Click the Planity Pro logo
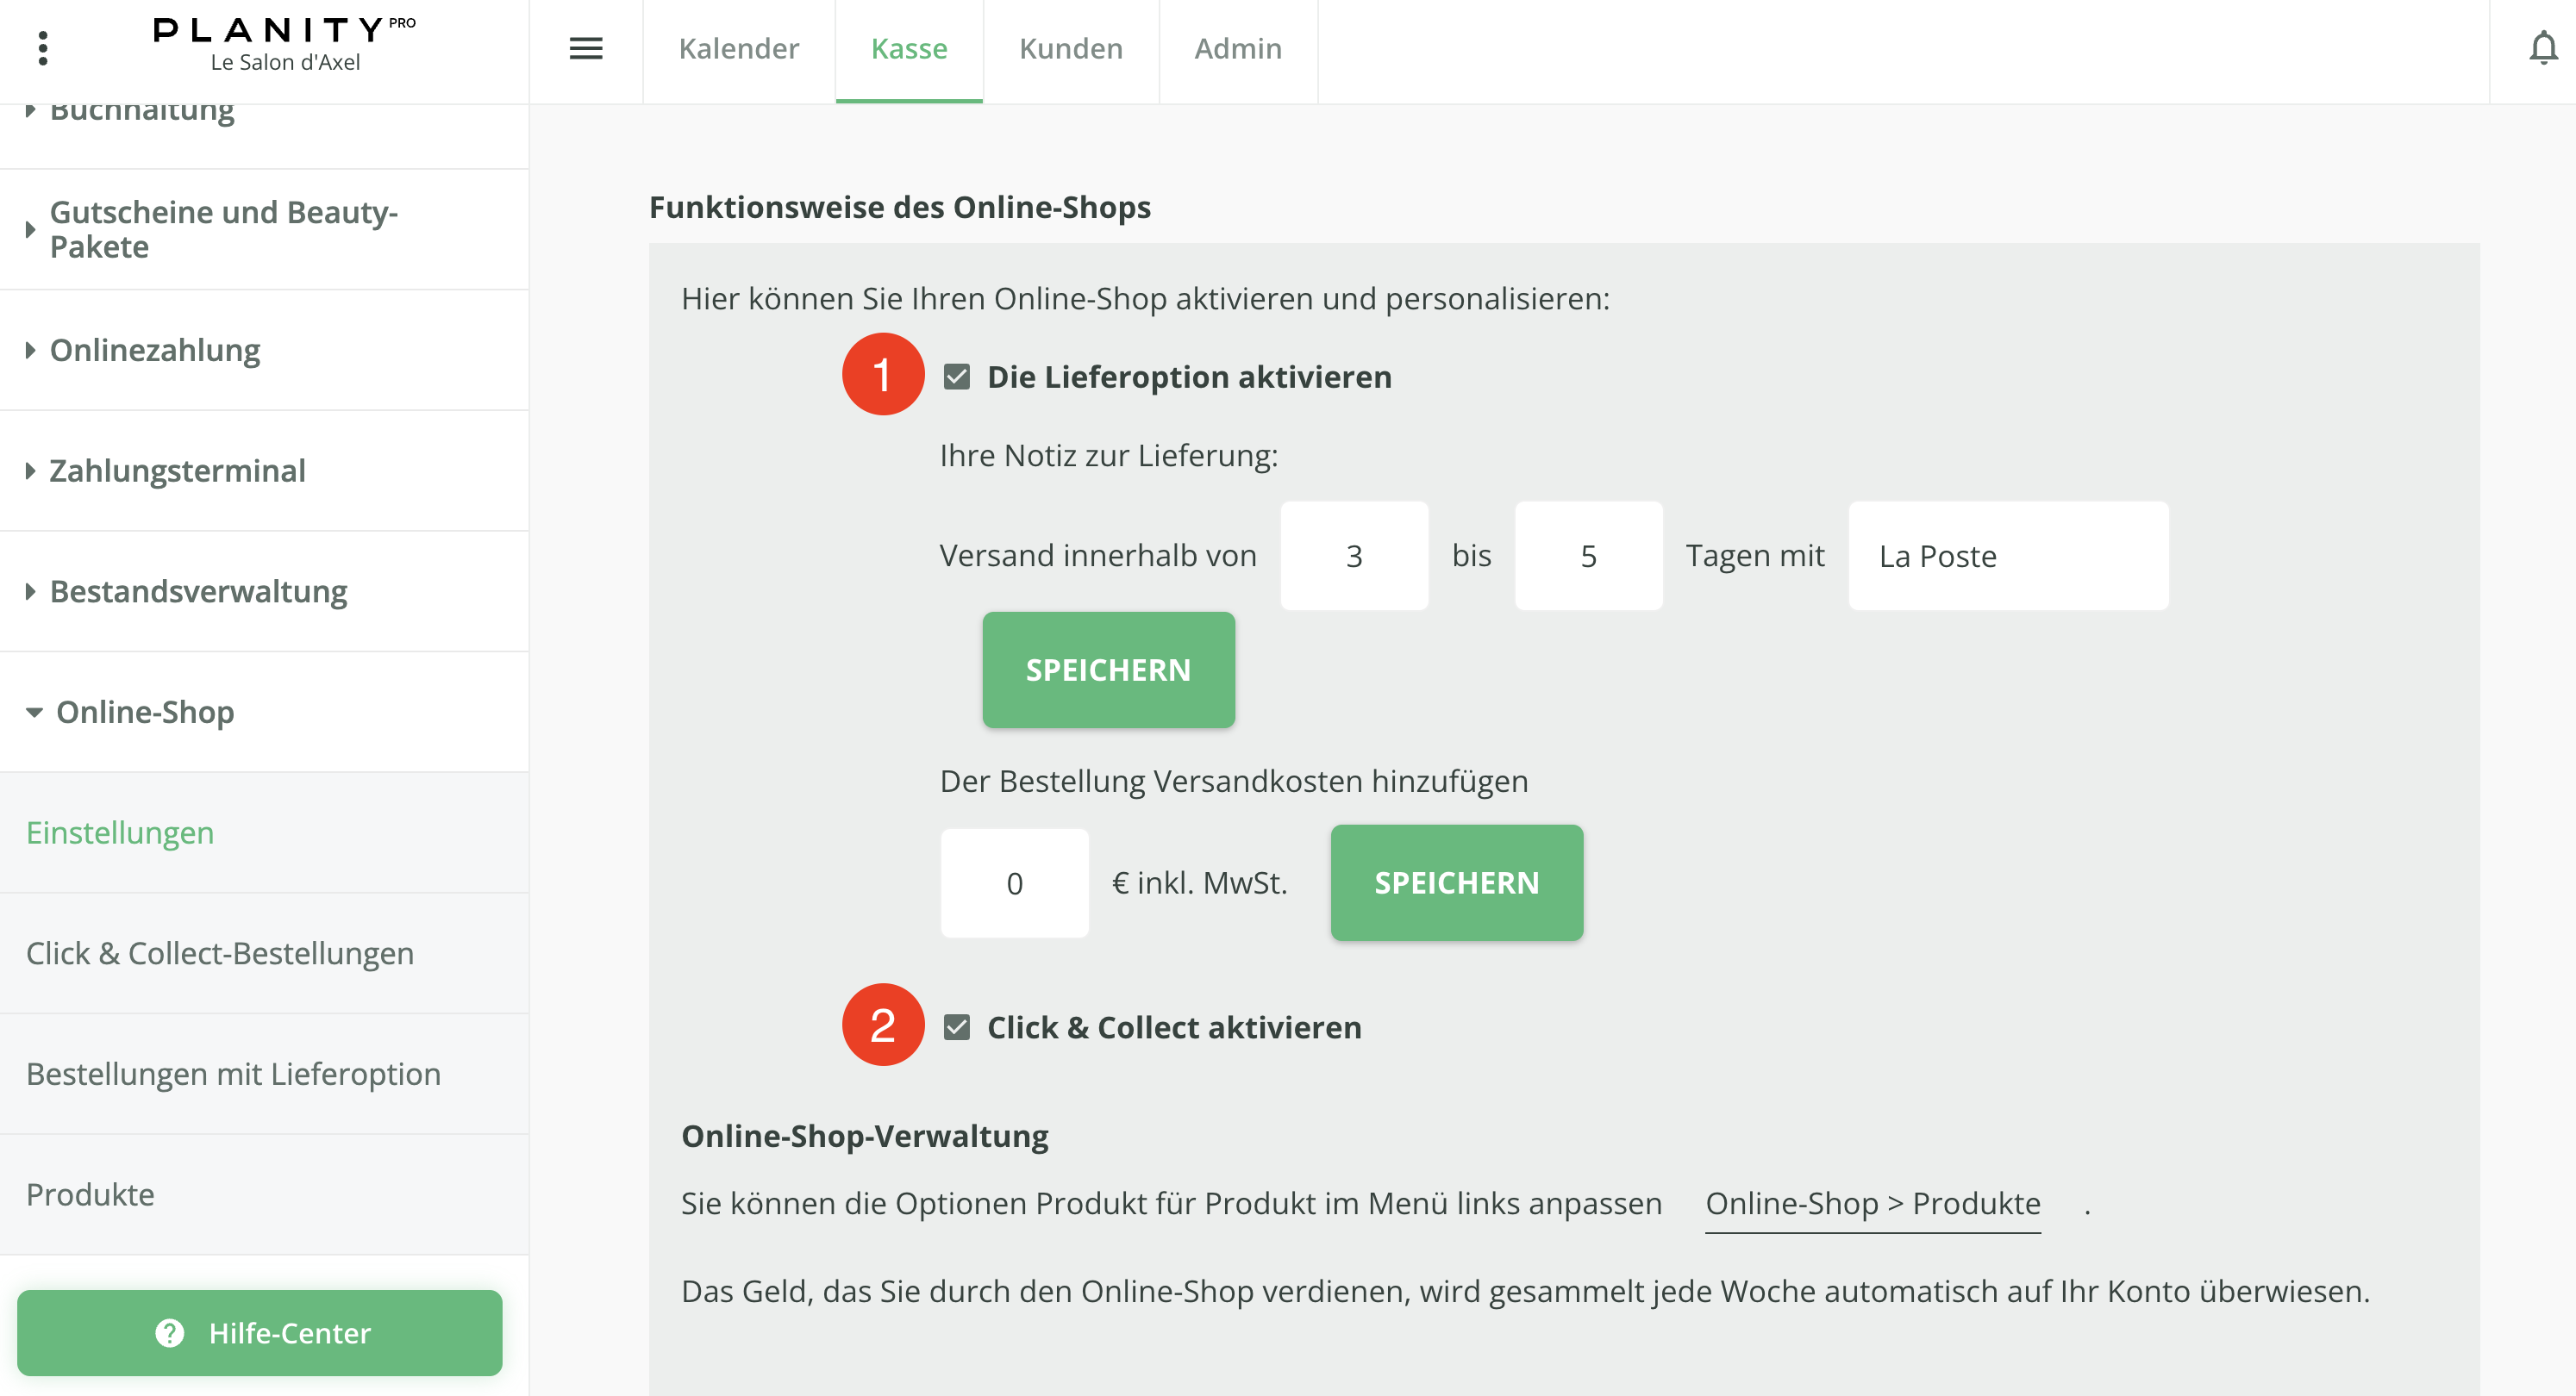This screenshot has height=1396, width=2576. (284, 44)
